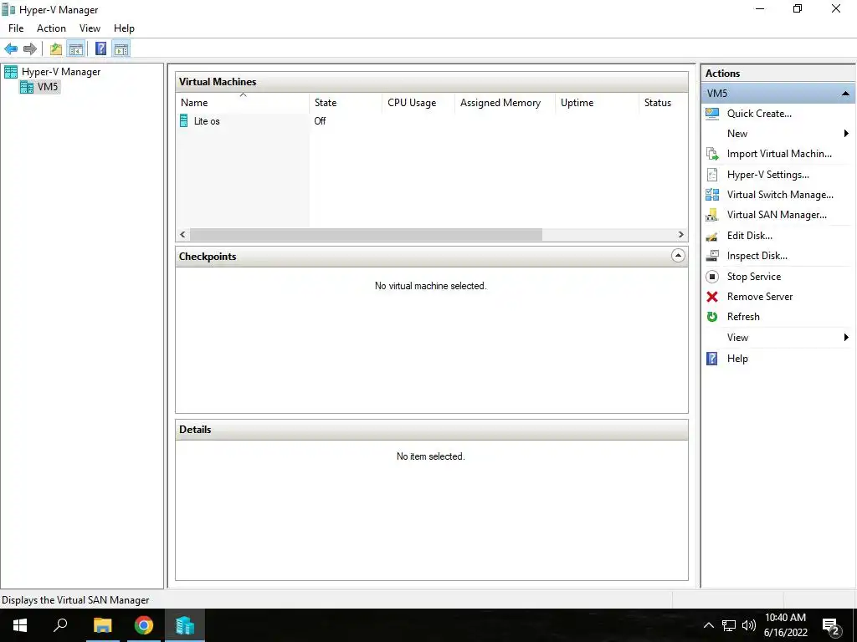The width and height of the screenshot is (857, 642).
Task: Open Google Chrome from taskbar
Action: tap(144, 625)
